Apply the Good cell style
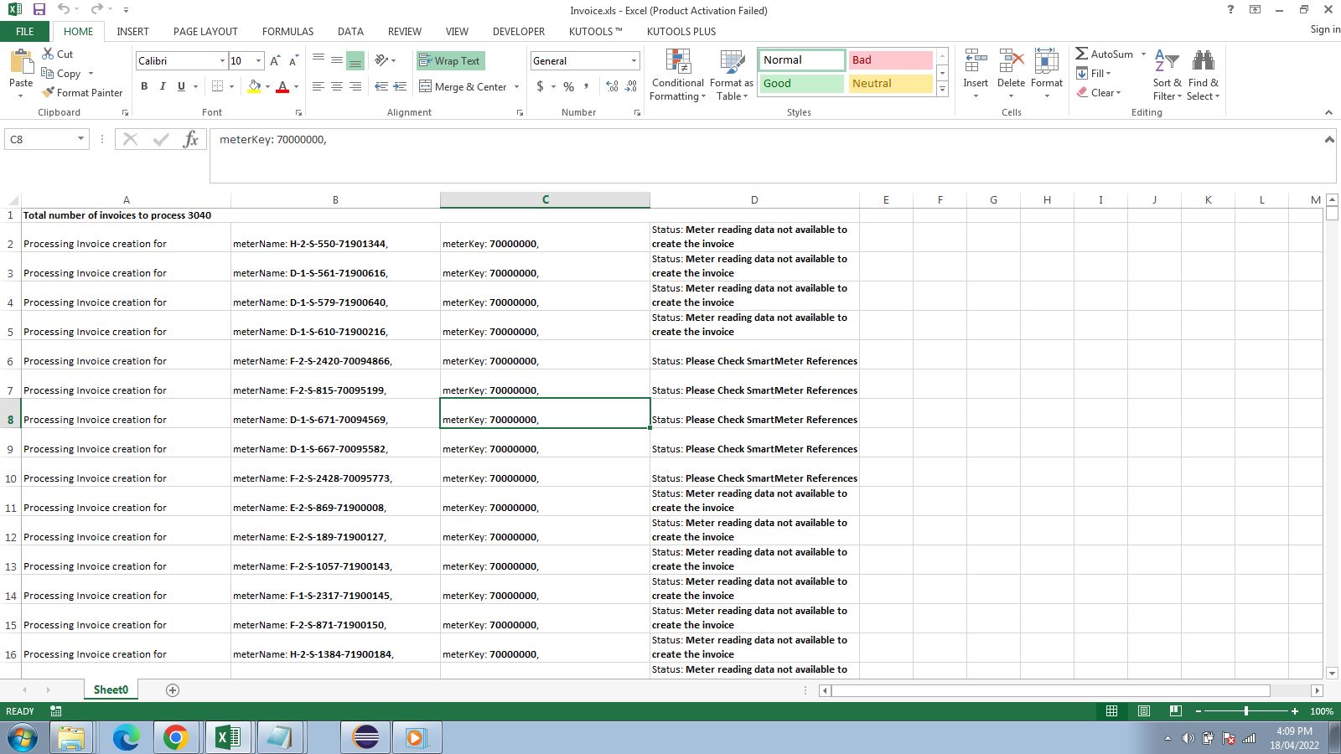The image size is (1341, 754). (x=802, y=83)
